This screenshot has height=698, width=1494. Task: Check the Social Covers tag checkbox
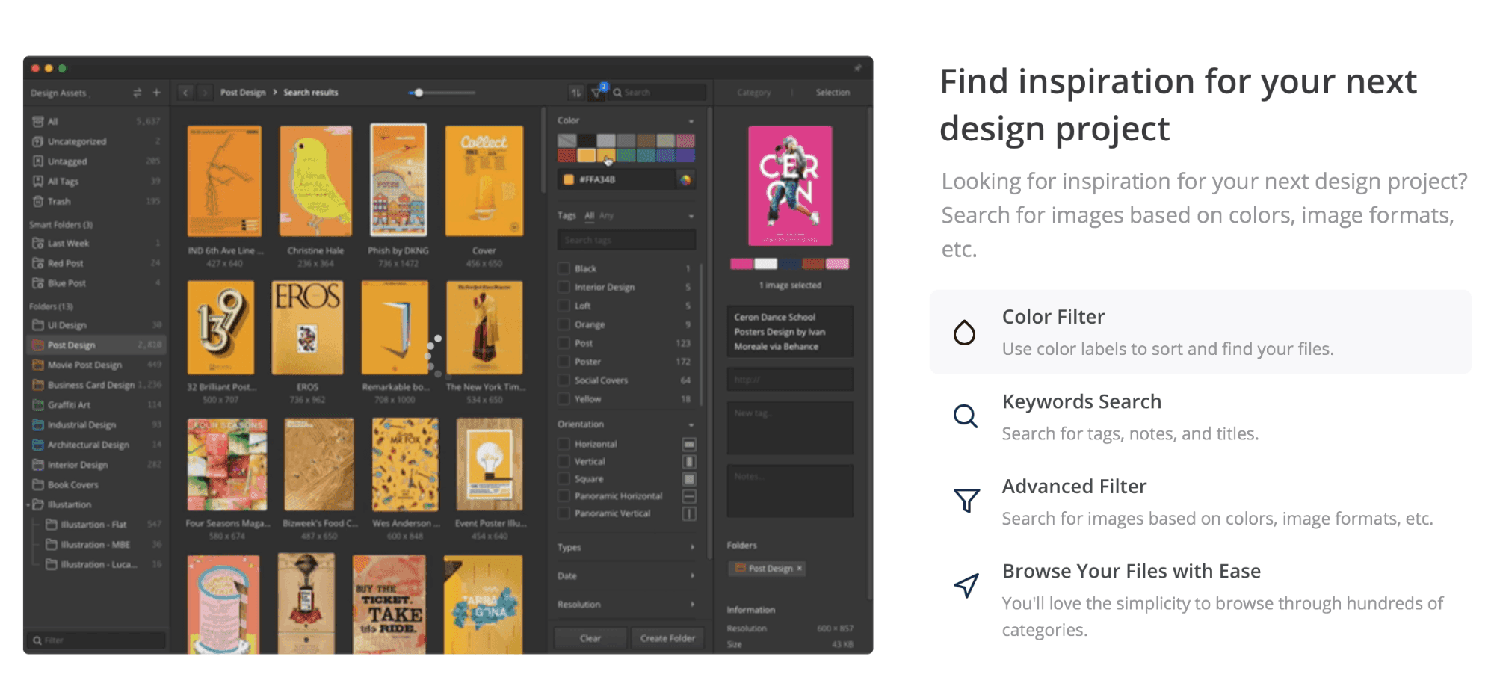tap(564, 380)
